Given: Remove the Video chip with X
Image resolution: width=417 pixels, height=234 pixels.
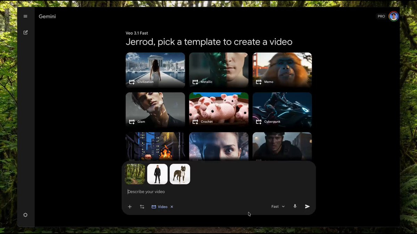Looking at the screenshot, I should click(x=172, y=207).
